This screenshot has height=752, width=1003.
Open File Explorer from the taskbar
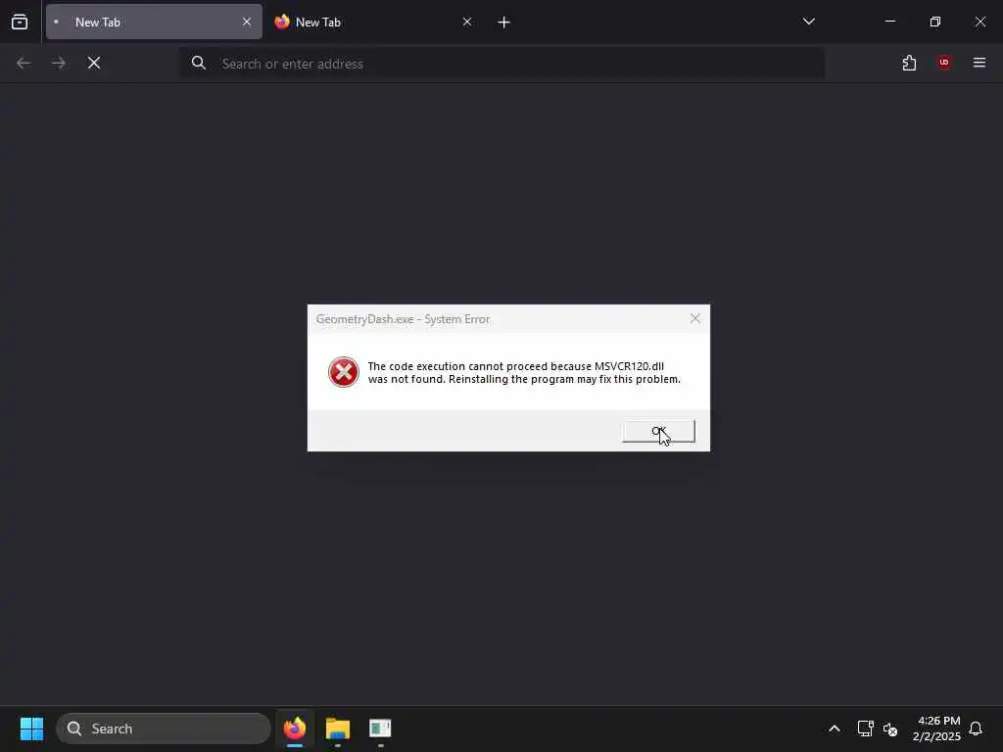(x=338, y=728)
